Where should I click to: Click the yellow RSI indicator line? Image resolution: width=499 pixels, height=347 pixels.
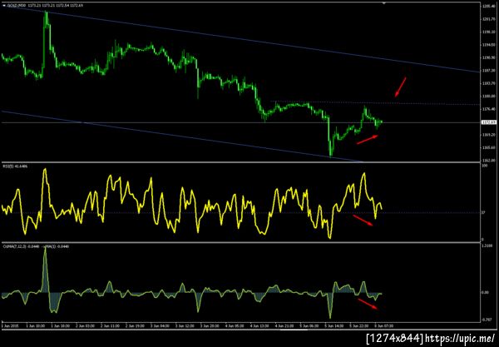[x=191, y=204]
